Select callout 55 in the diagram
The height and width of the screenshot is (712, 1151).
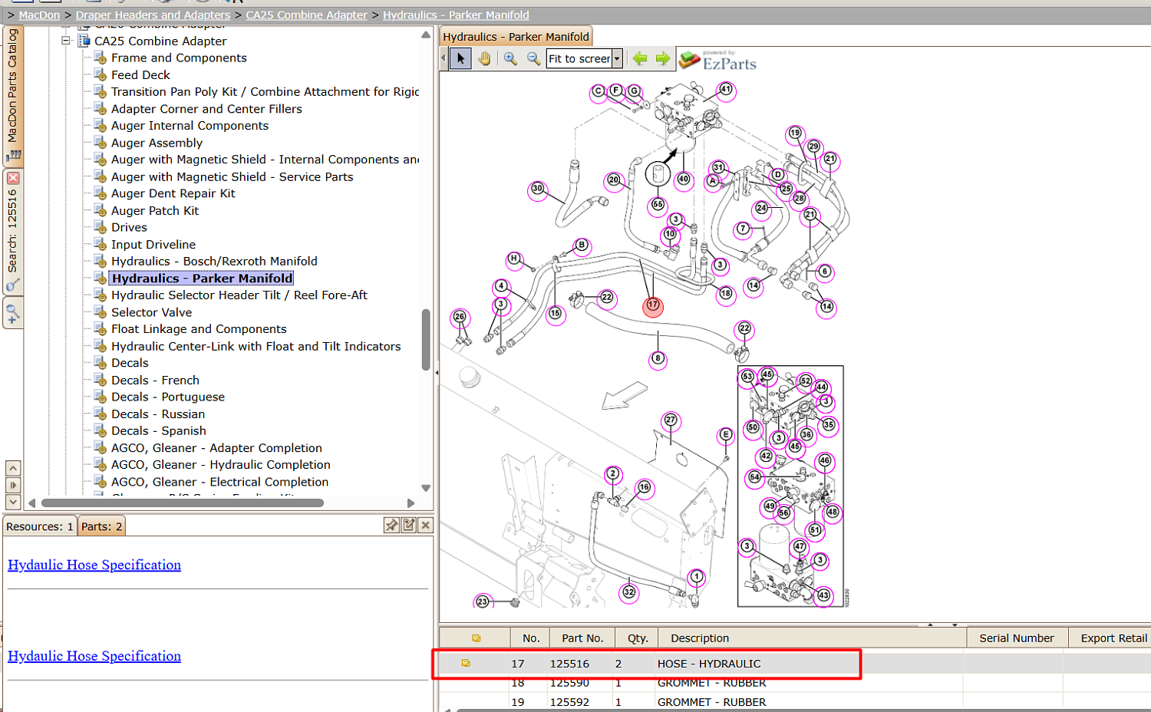pyautogui.click(x=658, y=205)
